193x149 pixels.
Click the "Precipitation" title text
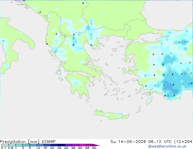[x=13, y=142]
